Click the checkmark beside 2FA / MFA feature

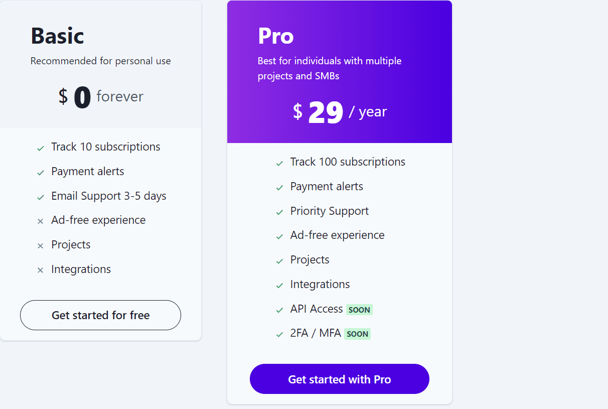[279, 335]
